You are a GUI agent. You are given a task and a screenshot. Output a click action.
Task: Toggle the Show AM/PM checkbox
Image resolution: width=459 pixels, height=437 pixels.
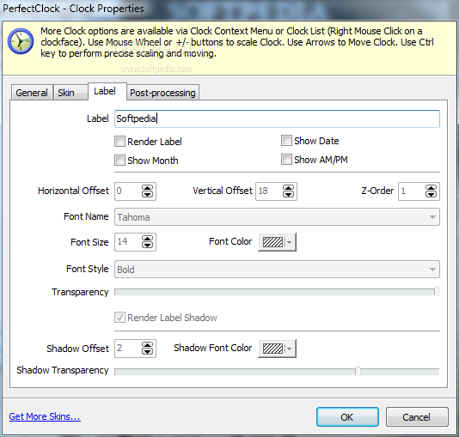(x=286, y=160)
